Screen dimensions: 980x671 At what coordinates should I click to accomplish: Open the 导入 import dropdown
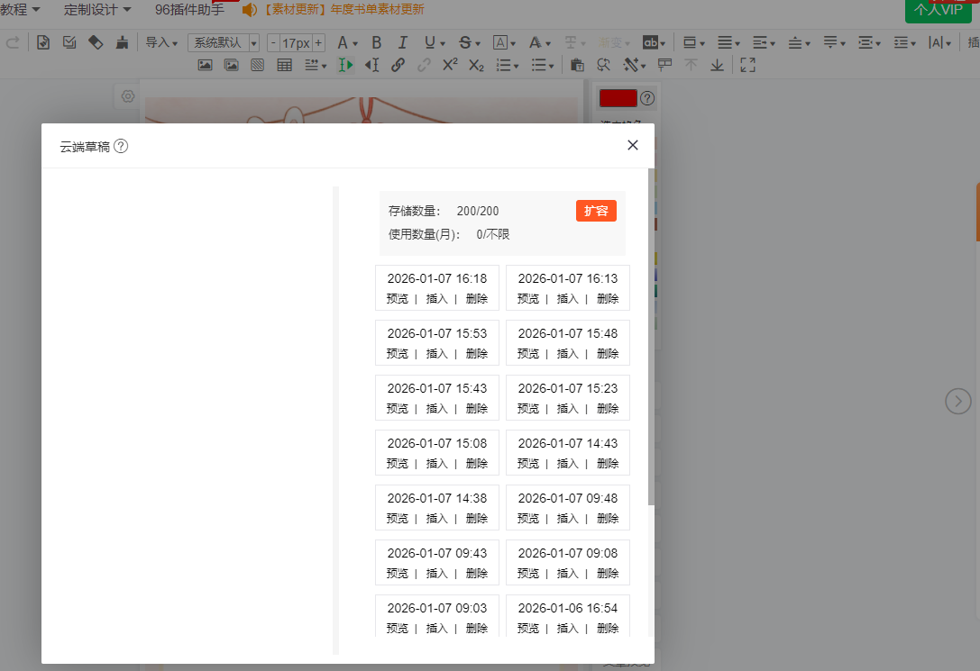161,42
